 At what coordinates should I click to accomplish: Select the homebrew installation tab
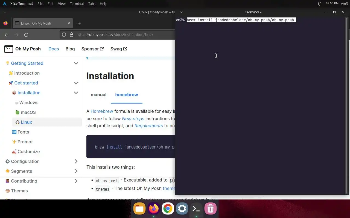[127, 95]
